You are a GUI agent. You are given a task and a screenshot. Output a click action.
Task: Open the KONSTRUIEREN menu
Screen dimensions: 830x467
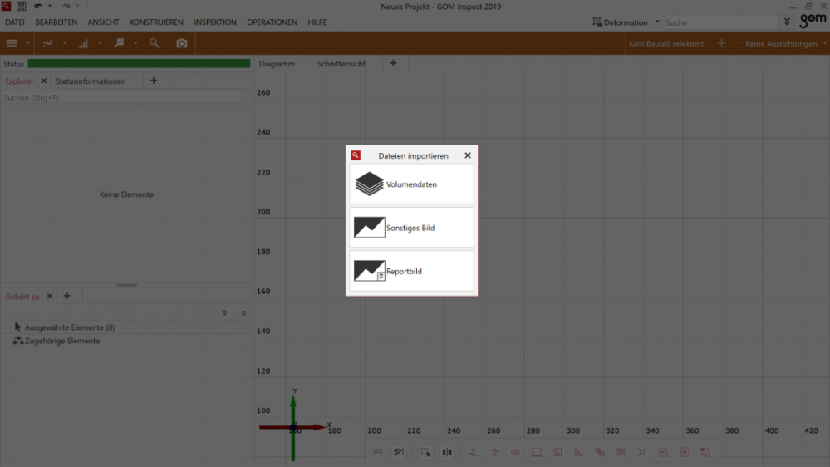click(x=156, y=22)
